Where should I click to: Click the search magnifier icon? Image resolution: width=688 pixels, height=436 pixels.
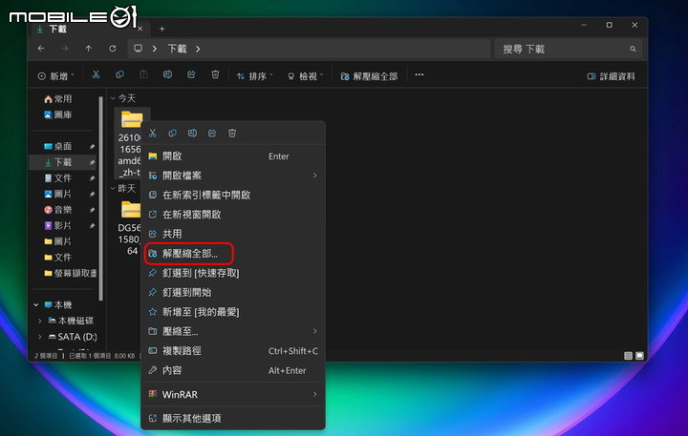[633, 49]
